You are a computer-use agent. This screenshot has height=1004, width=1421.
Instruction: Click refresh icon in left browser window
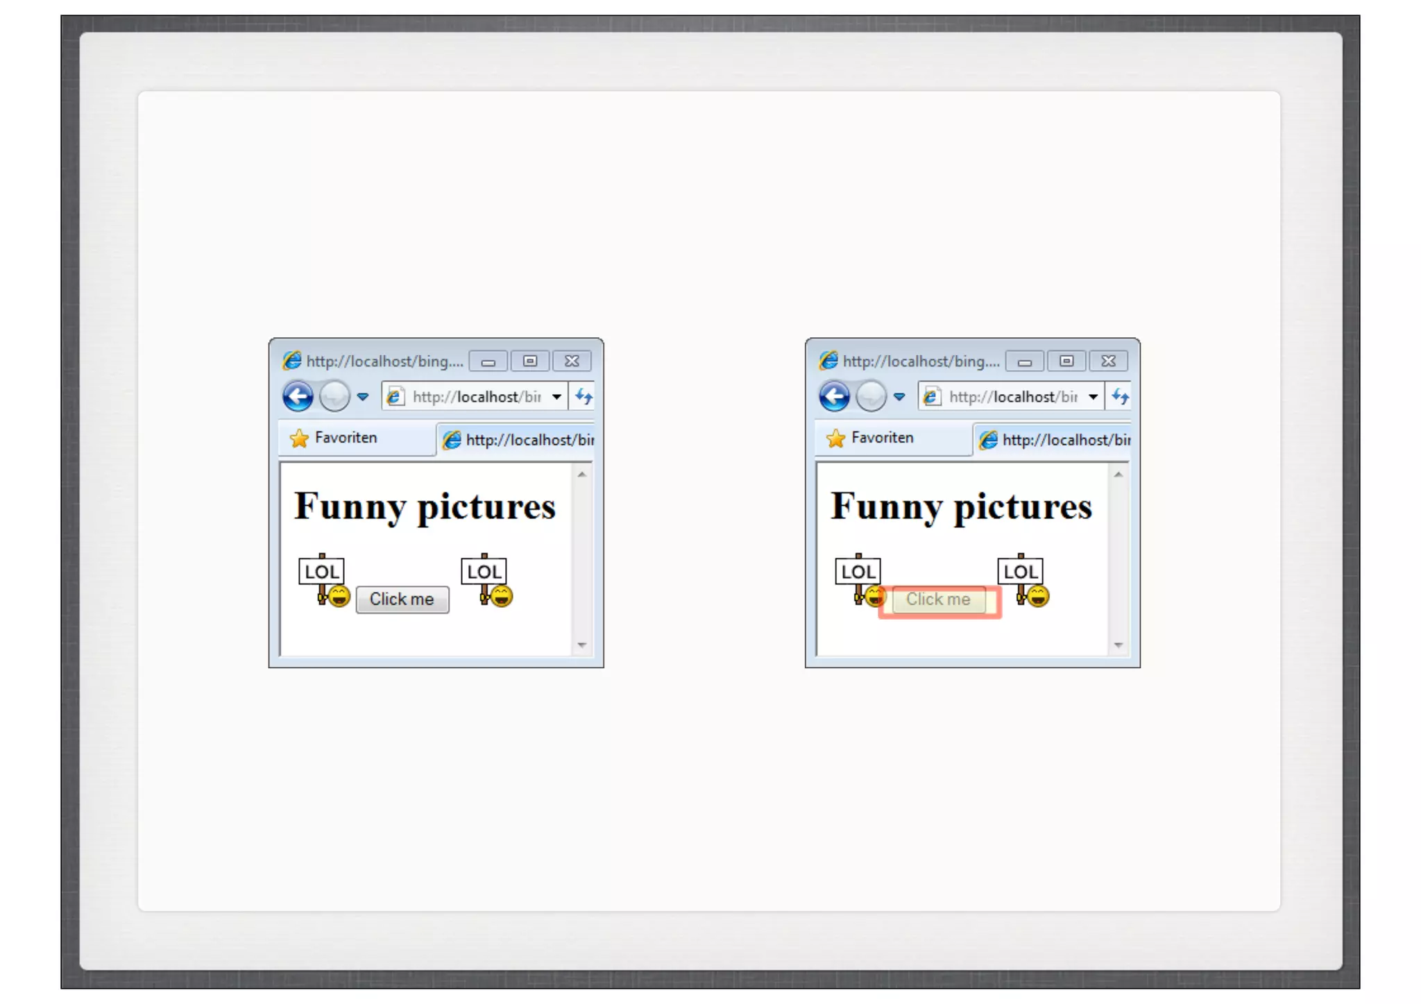[x=584, y=397]
